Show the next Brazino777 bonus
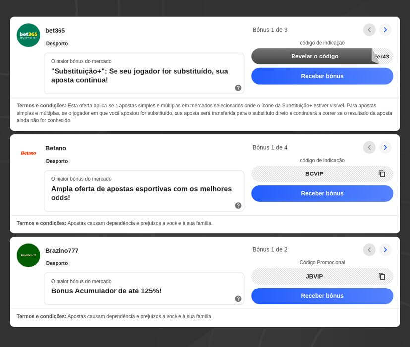The height and width of the screenshot is (347, 410). click(x=385, y=250)
